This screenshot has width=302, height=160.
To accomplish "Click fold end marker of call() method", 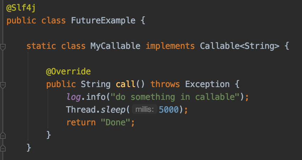I will coord(3,135).
